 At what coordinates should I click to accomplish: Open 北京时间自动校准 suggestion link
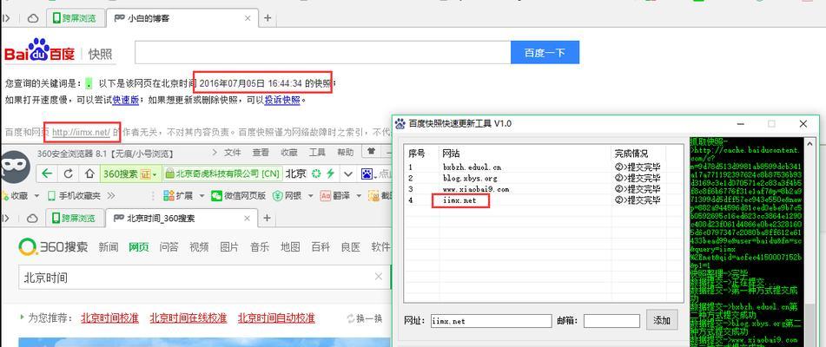click(276, 318)
